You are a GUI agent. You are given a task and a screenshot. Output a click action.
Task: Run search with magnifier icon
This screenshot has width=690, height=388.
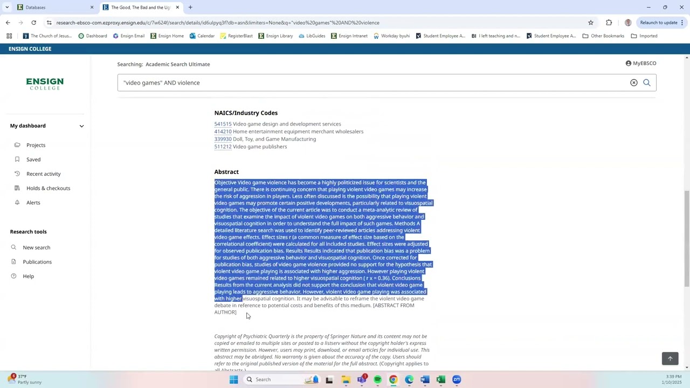point(647,82)
